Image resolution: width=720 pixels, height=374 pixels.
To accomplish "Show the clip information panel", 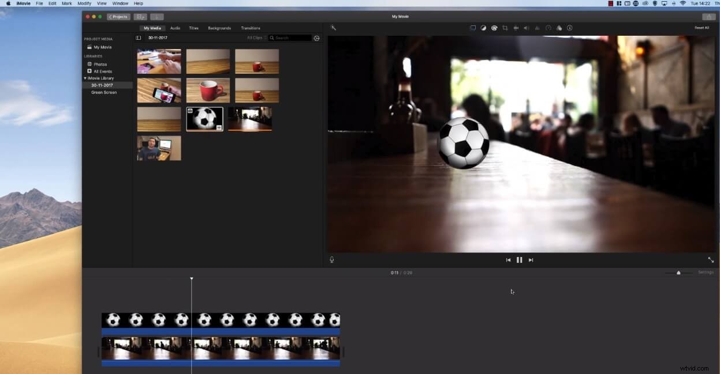I will [x=569, y=28].
